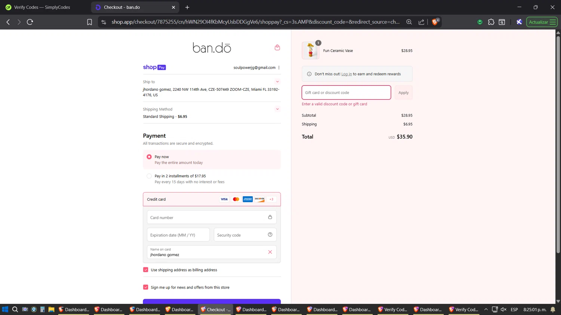561x315 pixels.
Task: Open site settings icon in address bar
Action: (x=104, y=22)
